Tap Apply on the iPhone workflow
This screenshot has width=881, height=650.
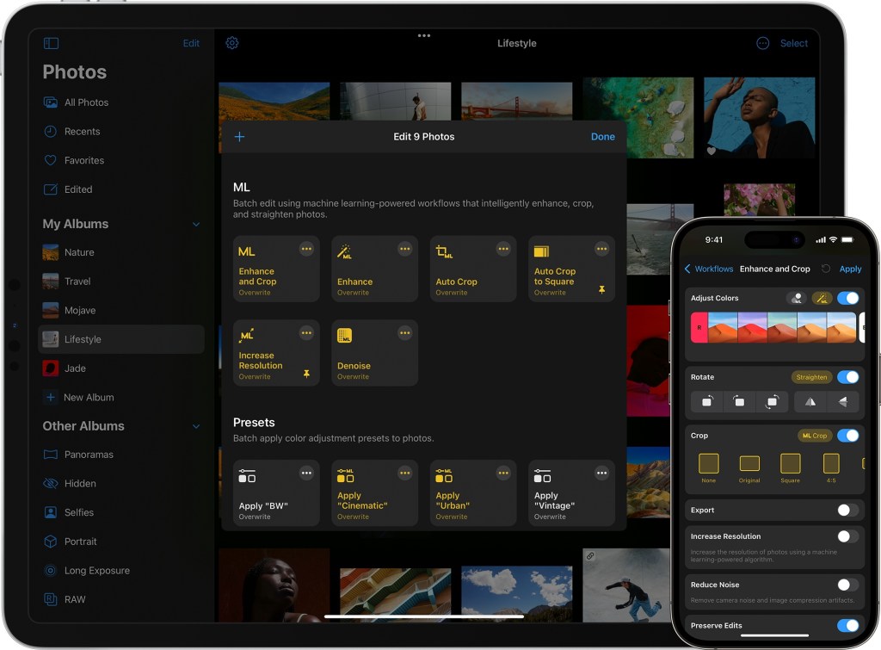click(x=850, y=269)
